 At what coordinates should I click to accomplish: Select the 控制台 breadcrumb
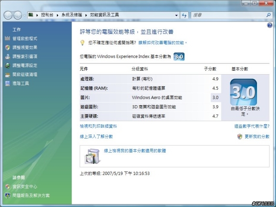pyautogui.click(x=47, y=15)
